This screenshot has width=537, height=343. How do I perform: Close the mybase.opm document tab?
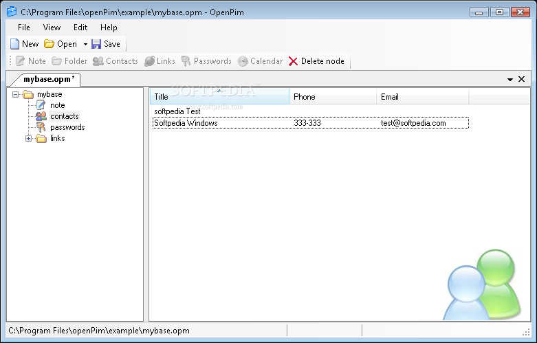pos(521,79)
